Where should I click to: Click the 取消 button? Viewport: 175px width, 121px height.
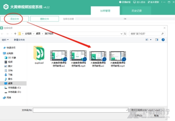point(156,115)
